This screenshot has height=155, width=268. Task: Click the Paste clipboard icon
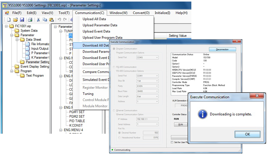click(51, 19)
